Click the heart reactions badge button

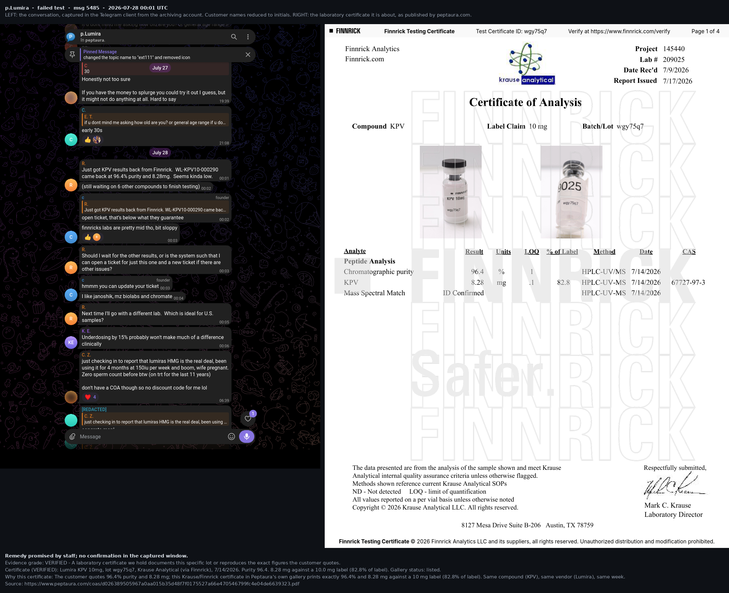(x=248, y=418)
